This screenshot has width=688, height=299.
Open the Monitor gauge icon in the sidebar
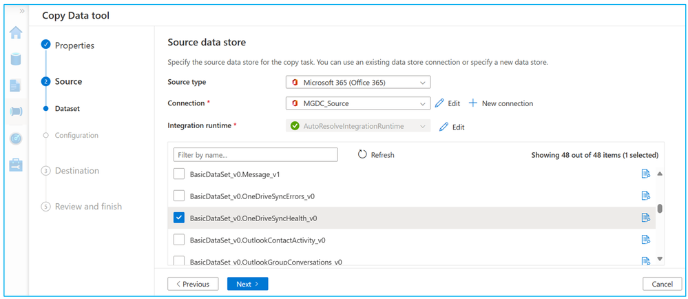point(16,138)
